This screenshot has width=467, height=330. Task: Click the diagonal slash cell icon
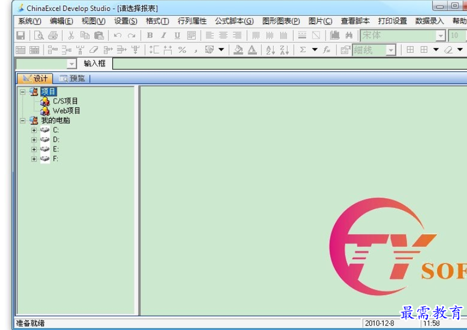coord(316,35)
